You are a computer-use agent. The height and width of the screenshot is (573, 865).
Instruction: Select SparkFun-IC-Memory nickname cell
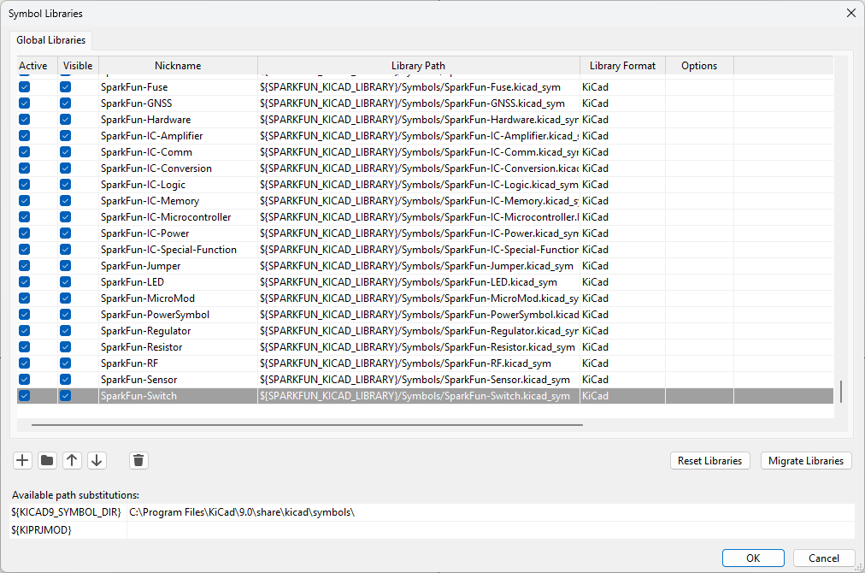click(178, 201)
